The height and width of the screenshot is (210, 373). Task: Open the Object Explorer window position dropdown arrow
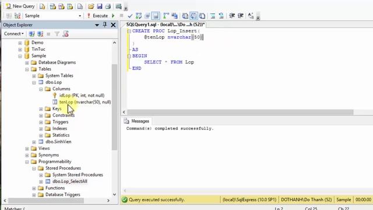[x=97, y=25]
